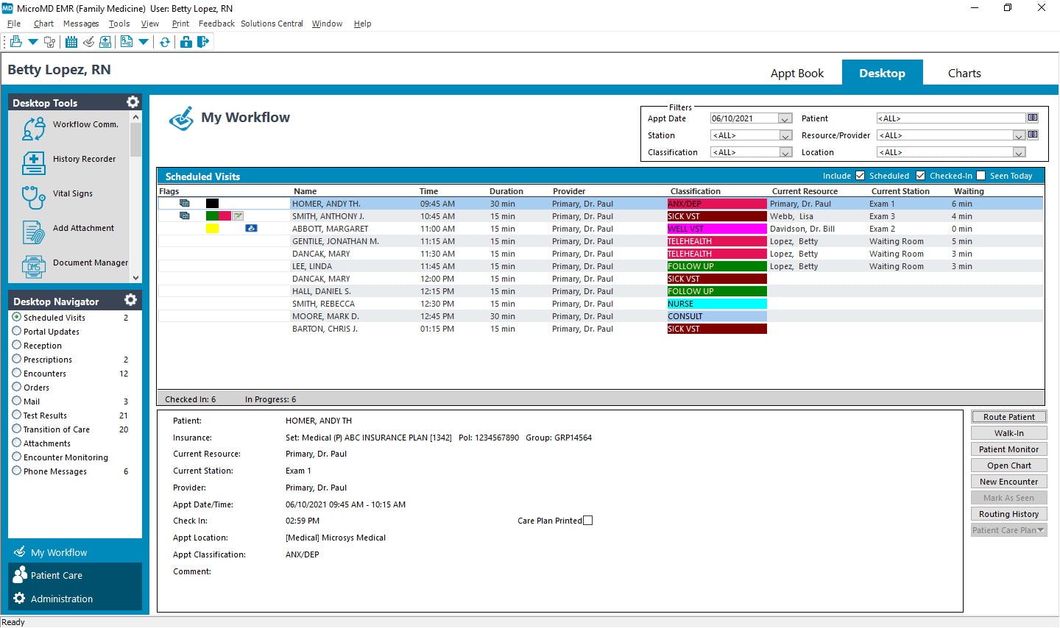Click the Route Patient button
The height and width of the screenshot is (628, 1060).
click(x=1008, y=417)
